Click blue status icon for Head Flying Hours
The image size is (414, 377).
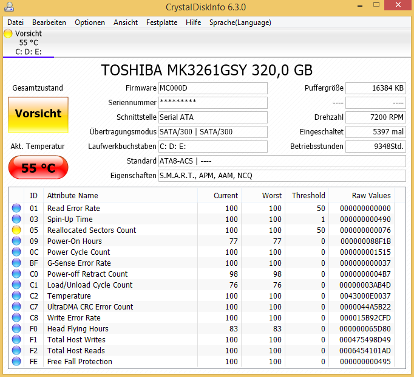click(x=16, y=328)
